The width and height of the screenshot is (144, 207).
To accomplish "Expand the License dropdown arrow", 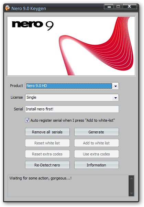I will [115, 98].
